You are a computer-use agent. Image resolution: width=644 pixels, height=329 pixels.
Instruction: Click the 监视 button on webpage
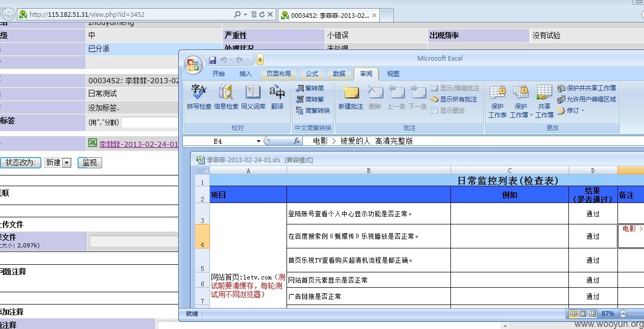[x=90, y=163]
